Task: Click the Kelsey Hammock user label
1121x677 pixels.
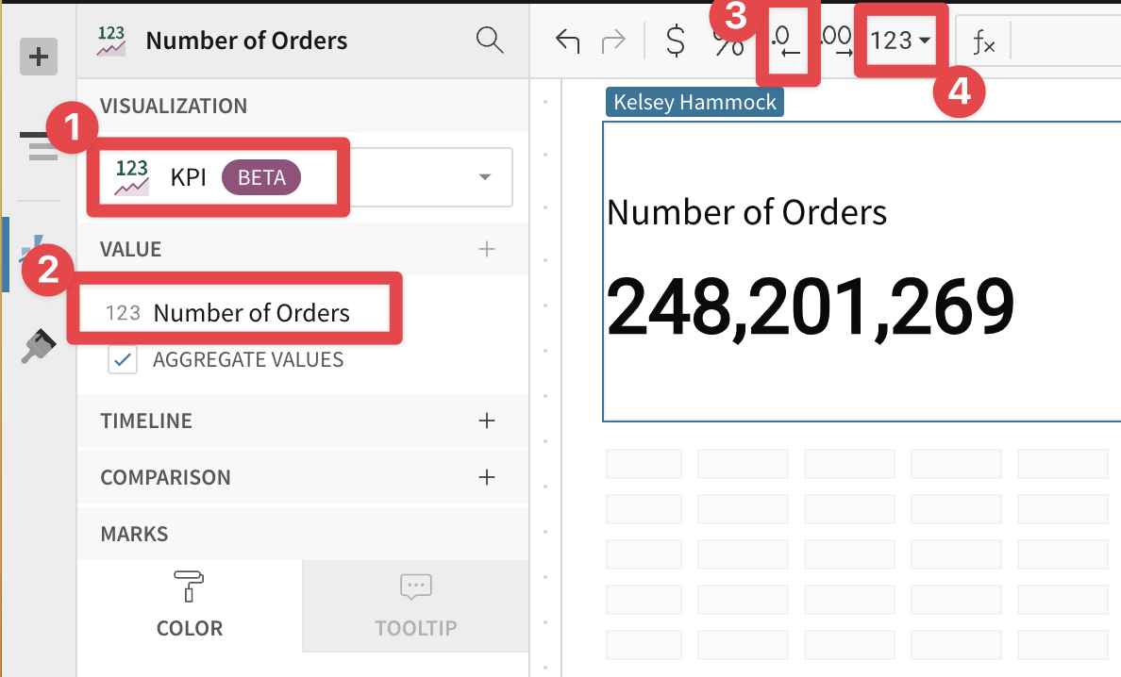Action: click(694, 102)
